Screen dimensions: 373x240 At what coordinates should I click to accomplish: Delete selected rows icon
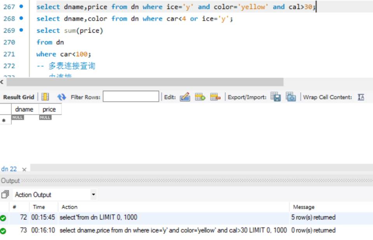(x=215, y=97)
